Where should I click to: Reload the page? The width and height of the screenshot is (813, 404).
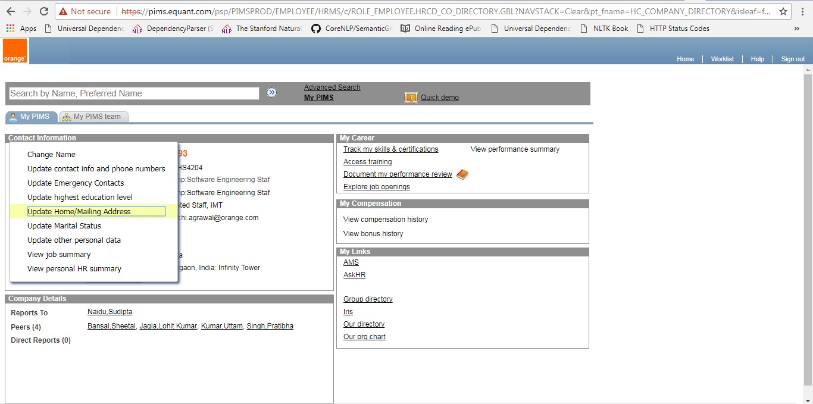pyautogui.click(x=43, y=11)
